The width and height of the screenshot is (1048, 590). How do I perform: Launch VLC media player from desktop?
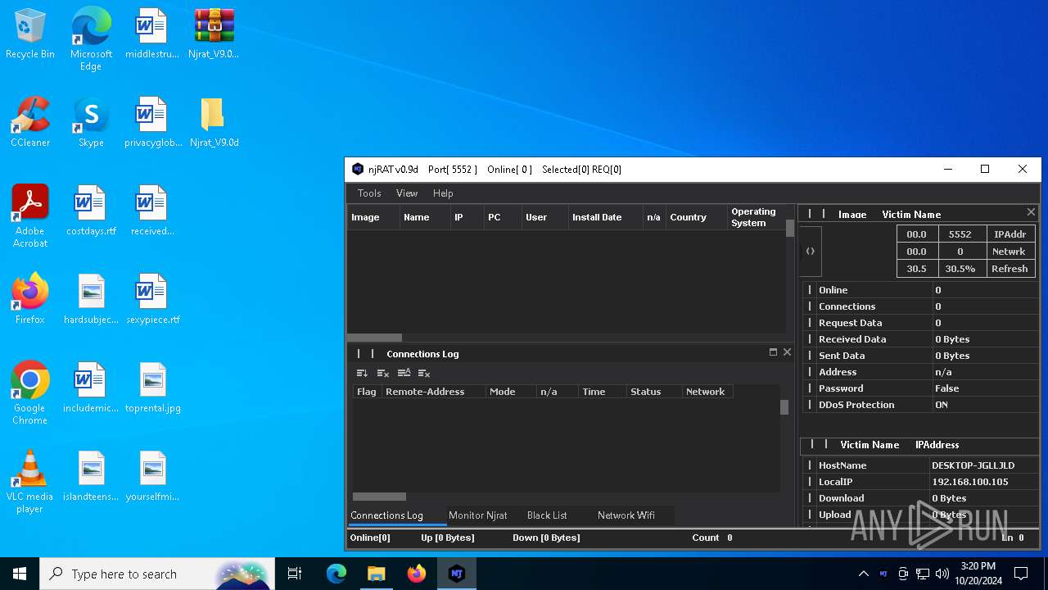[x=30, y=482]
